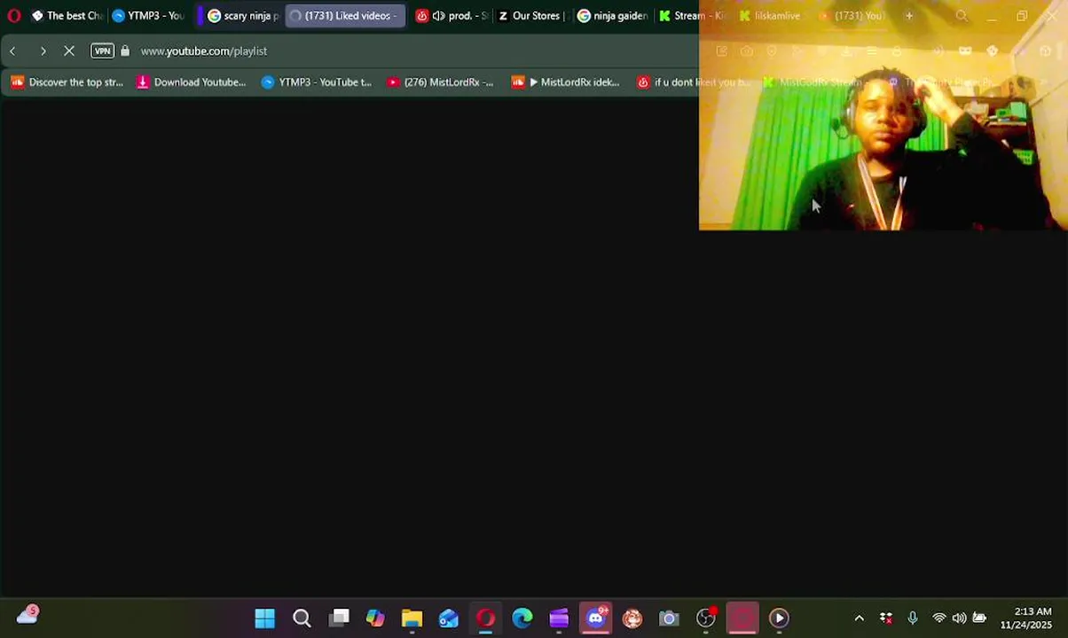Open Task View on taskbar

click(339, 619)
